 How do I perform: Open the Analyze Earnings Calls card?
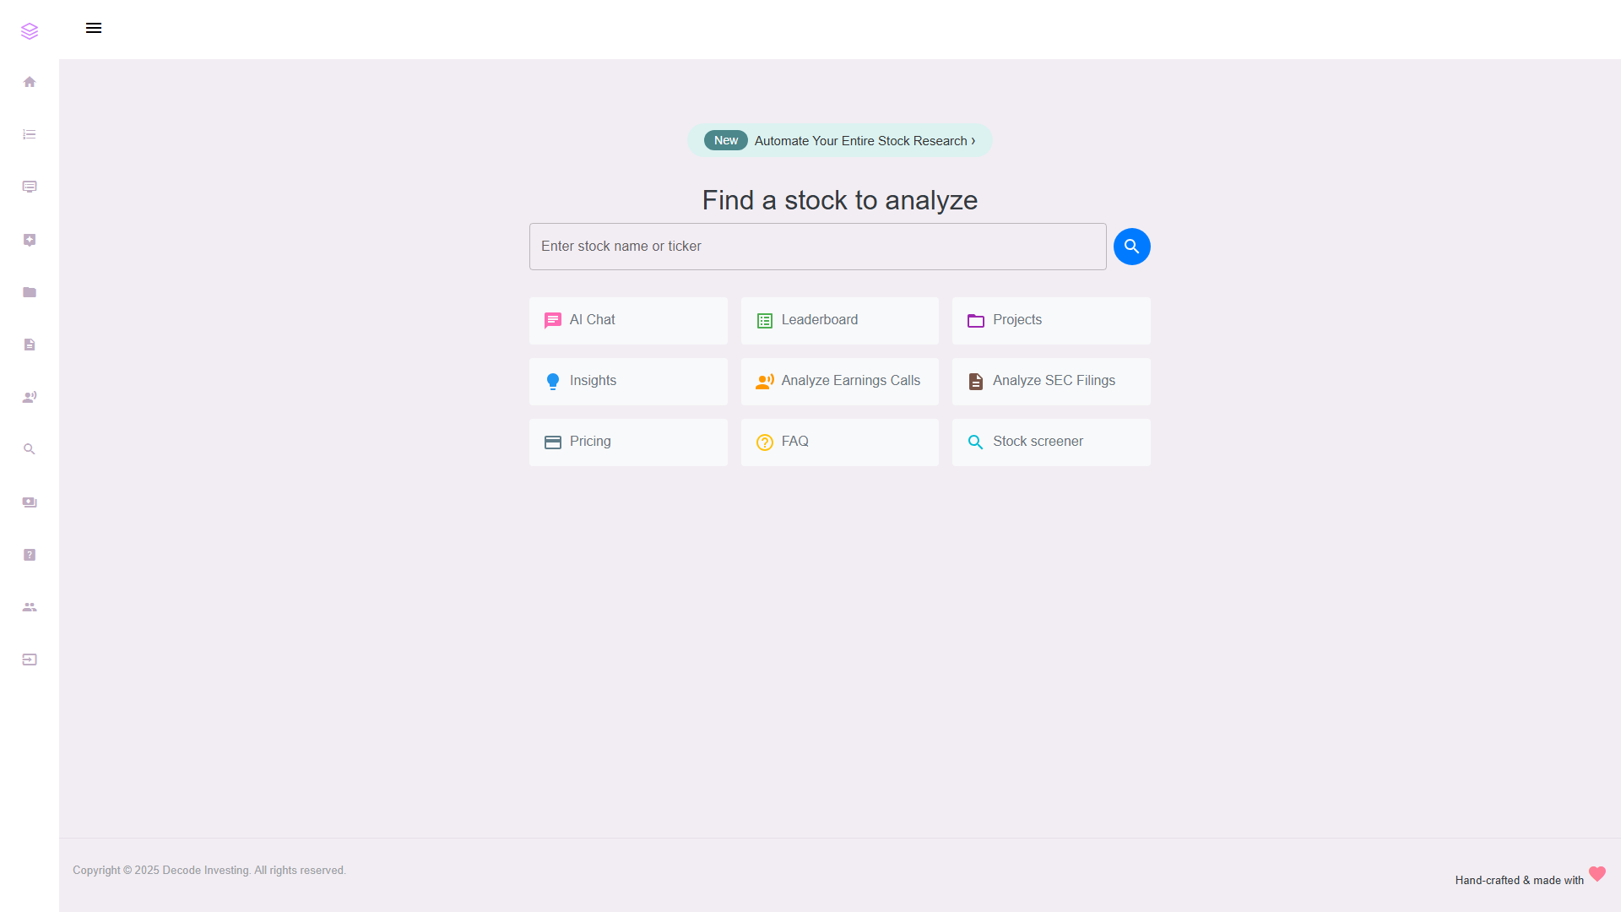[839, 381]
